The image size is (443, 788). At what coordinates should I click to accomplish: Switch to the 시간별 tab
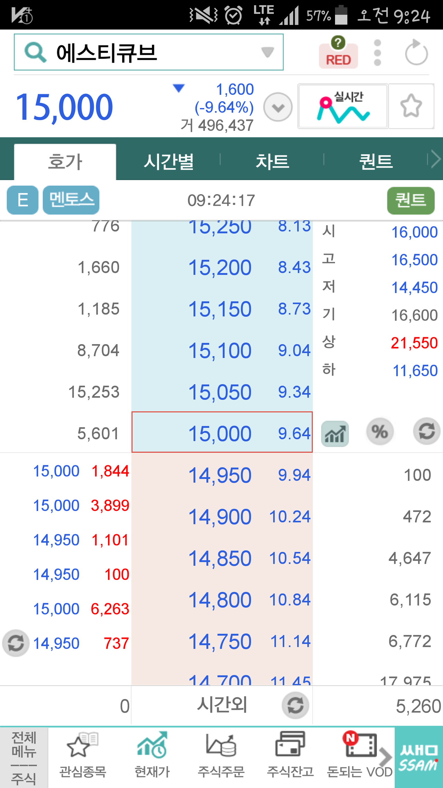coord(169,162)
